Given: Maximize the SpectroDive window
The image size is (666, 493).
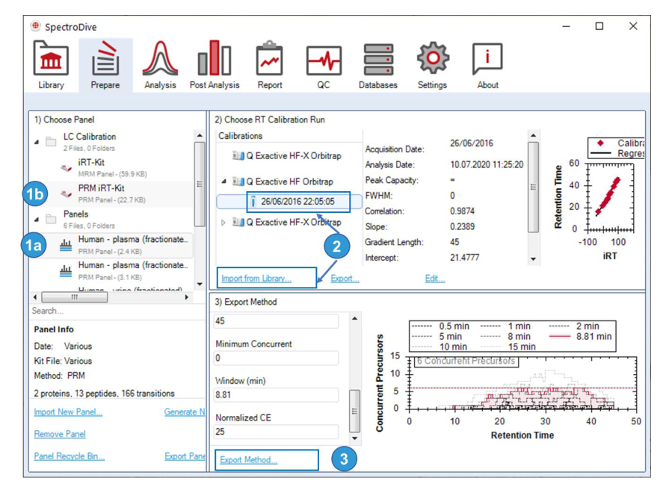Looking at the screenshot, I should 599,26.
